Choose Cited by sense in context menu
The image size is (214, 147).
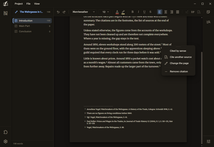pos(178,51)
